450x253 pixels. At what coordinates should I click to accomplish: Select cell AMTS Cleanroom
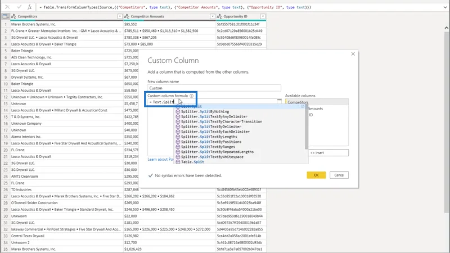[x=66, y=177]
